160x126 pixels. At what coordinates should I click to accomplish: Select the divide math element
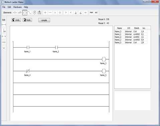[60, 13]
